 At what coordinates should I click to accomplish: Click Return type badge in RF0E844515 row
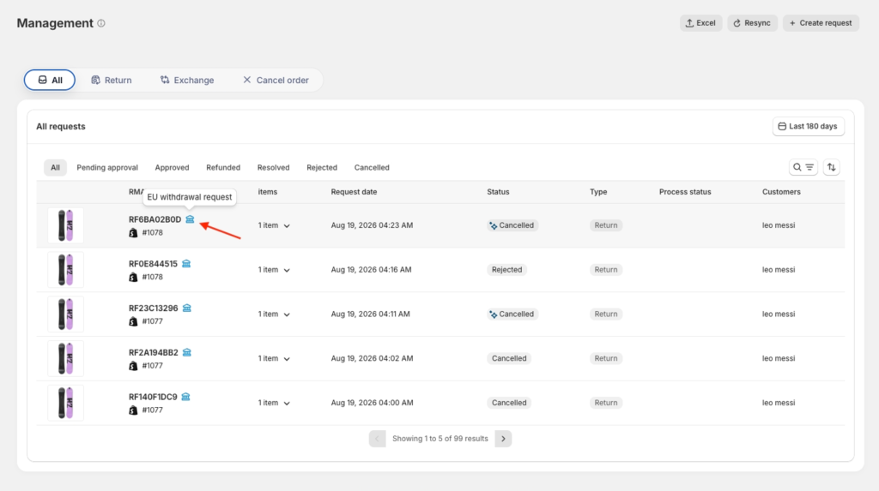(x=606, y=270)
